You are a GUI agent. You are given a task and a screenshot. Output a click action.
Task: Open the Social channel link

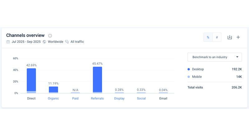point(141,98)
